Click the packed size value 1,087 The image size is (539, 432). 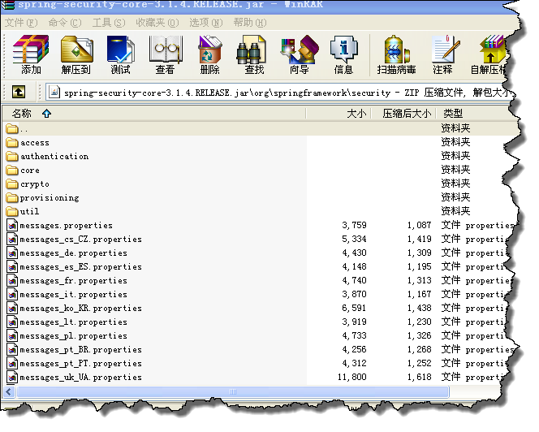pos(419,225)
